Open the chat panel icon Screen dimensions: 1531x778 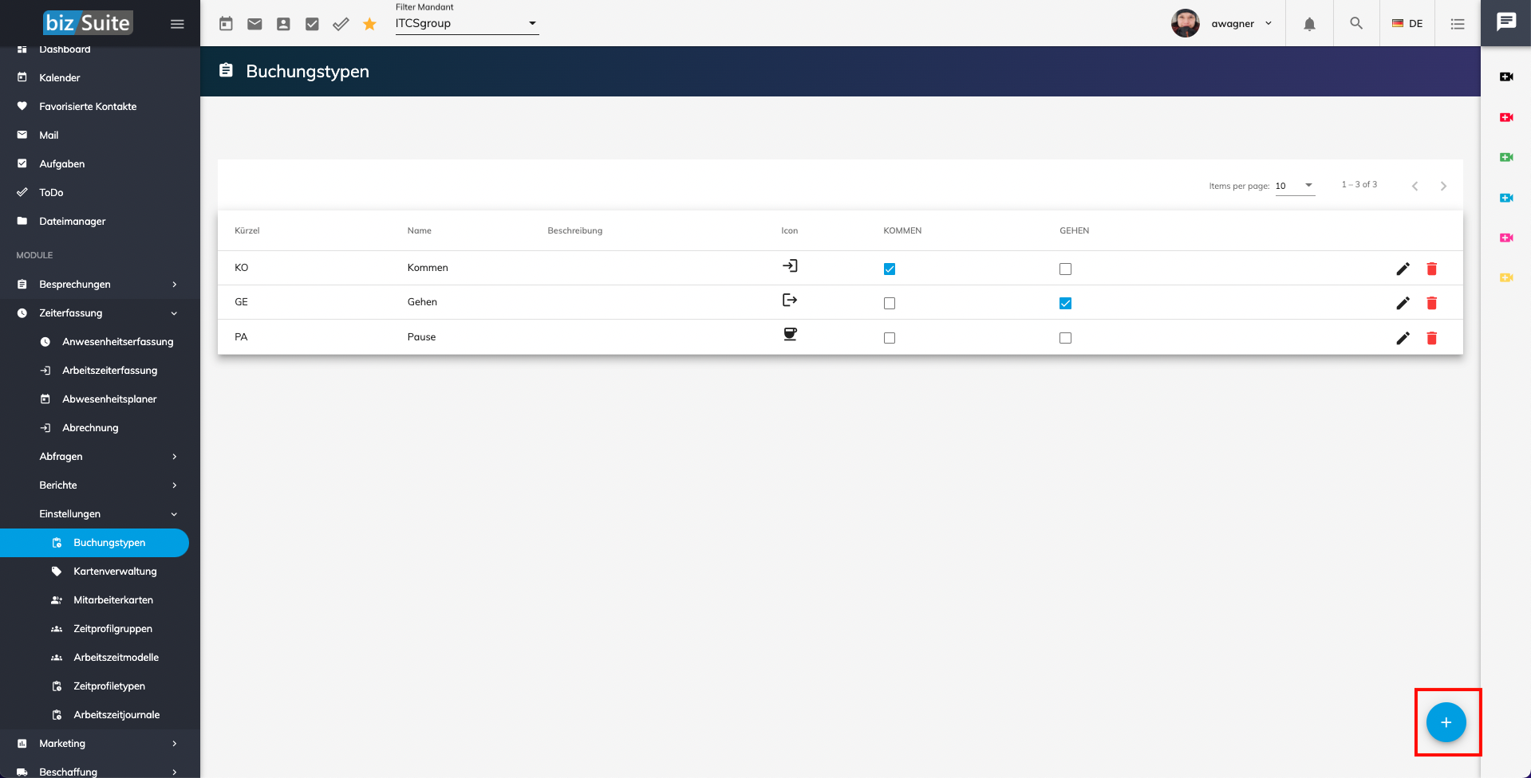click(x=1505, y=22)
